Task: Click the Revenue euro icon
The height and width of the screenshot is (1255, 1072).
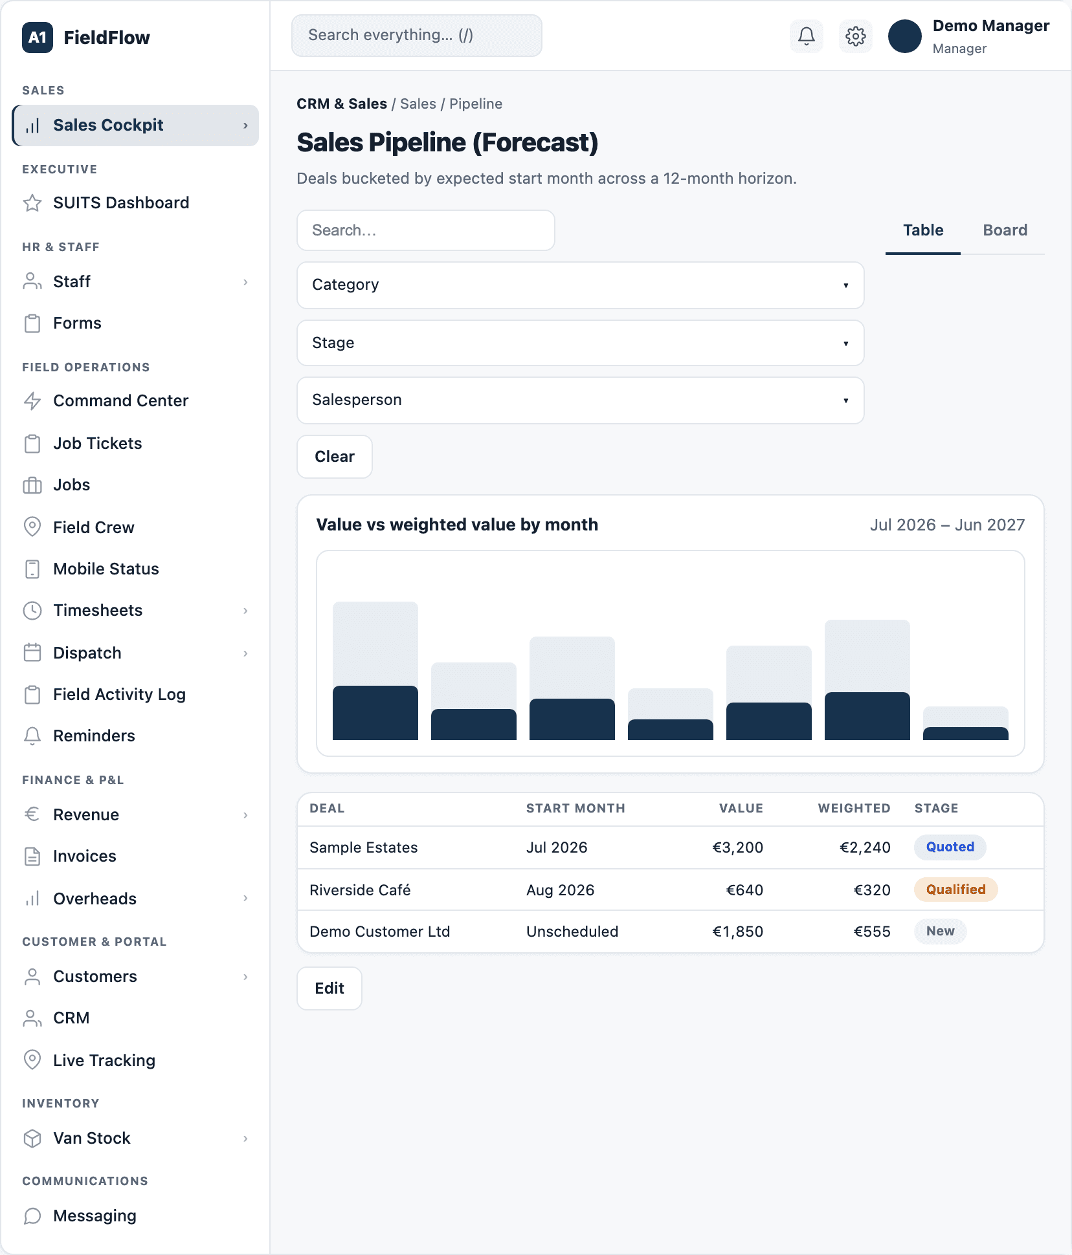Action: coord(32,814)
